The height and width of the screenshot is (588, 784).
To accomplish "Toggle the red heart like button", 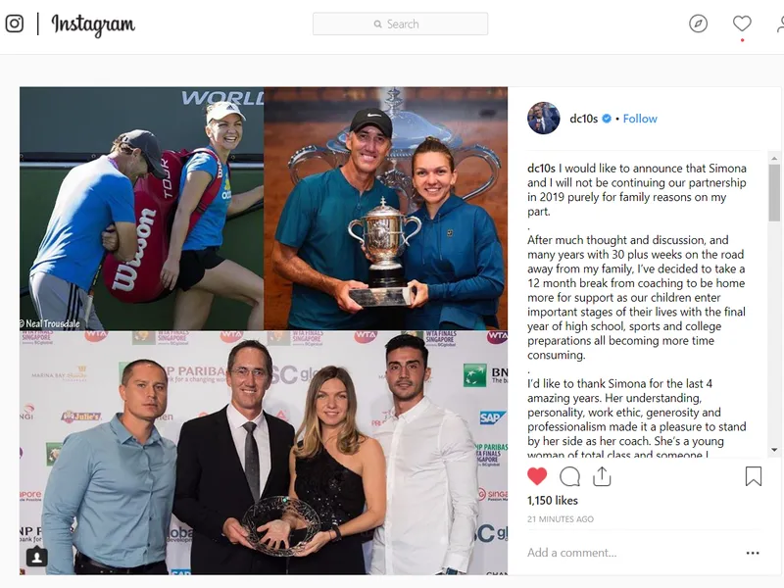I will point(537,476).
